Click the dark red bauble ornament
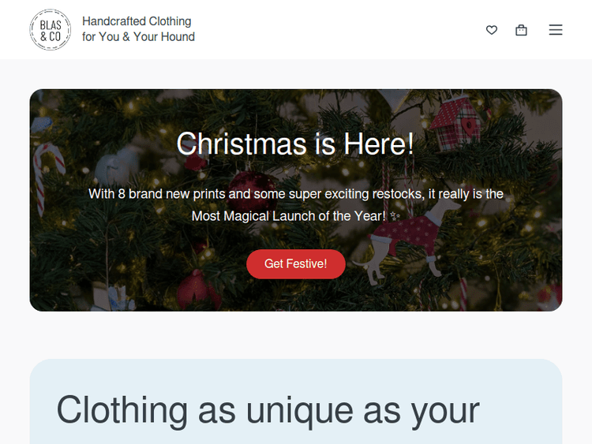 (x=253, y=188)
